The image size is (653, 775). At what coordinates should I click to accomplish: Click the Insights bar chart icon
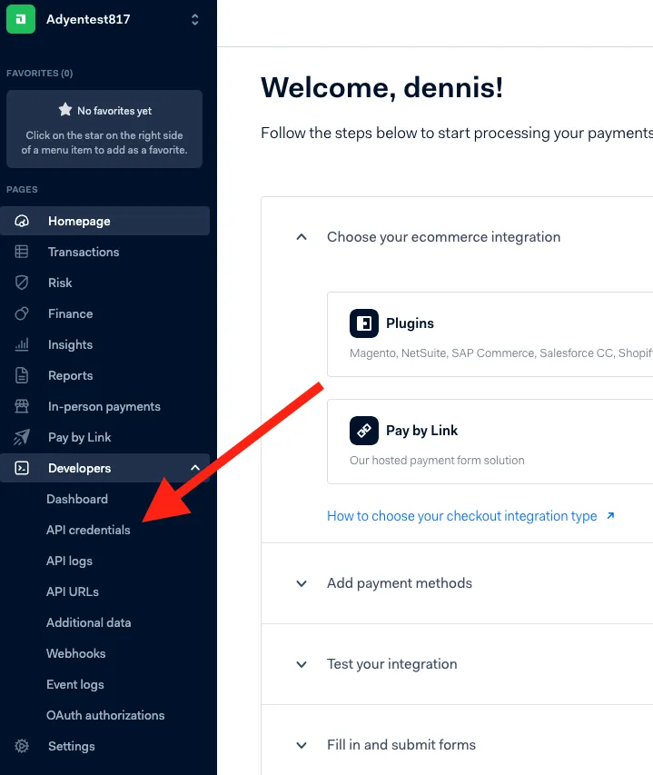click(x=22, y=344)
